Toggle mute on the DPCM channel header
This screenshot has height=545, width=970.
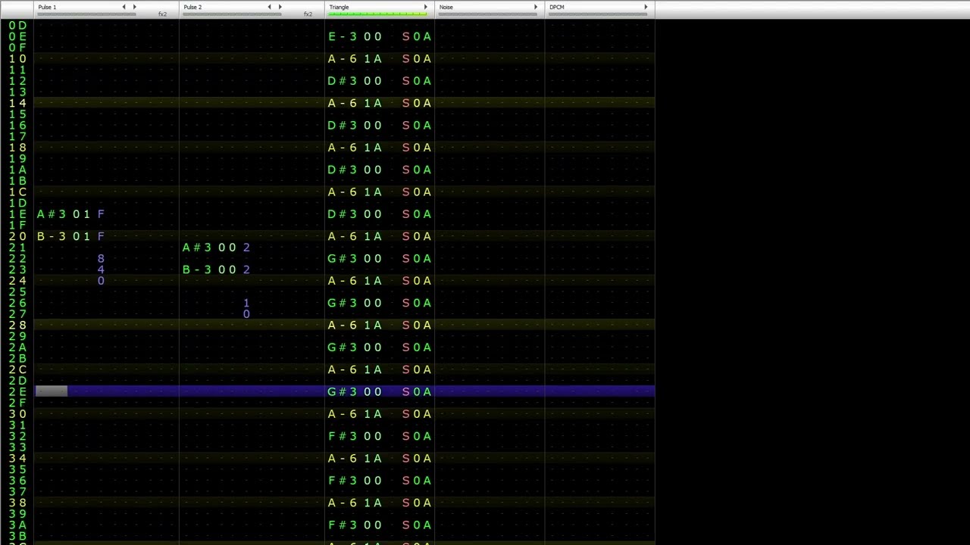click(x=556, y=7)
